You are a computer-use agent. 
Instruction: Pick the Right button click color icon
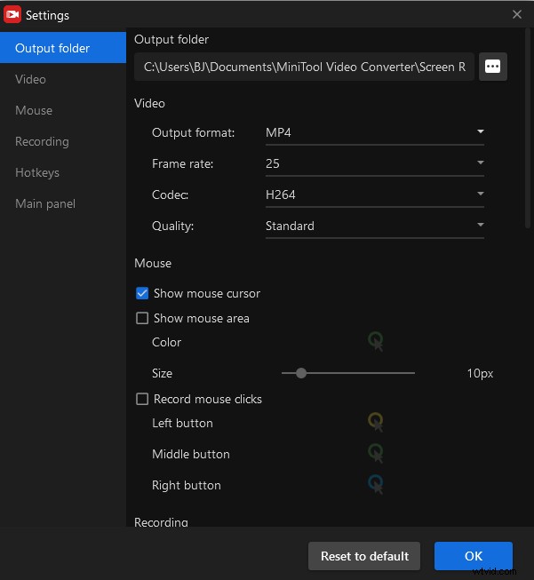376,485
